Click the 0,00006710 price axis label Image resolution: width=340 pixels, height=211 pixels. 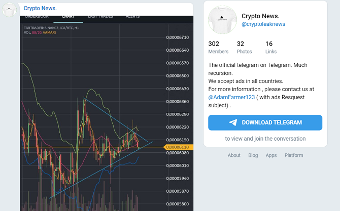(178, 37)
